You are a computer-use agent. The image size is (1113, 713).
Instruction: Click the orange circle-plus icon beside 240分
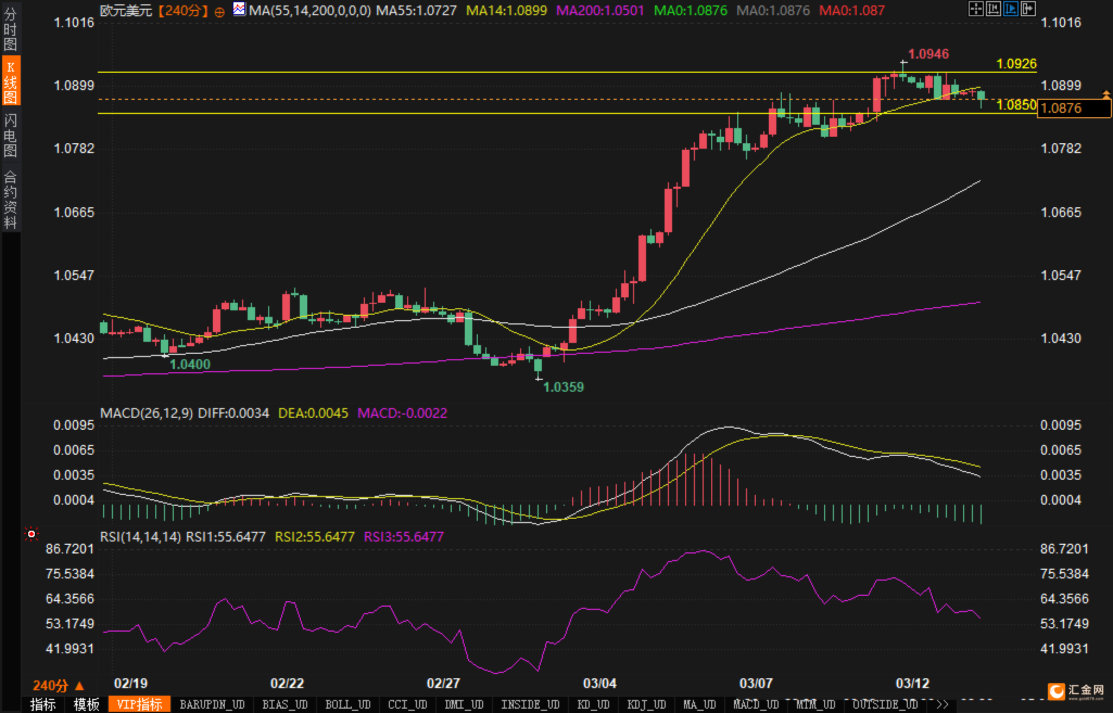pyautogui.click(x=219, y=12)
